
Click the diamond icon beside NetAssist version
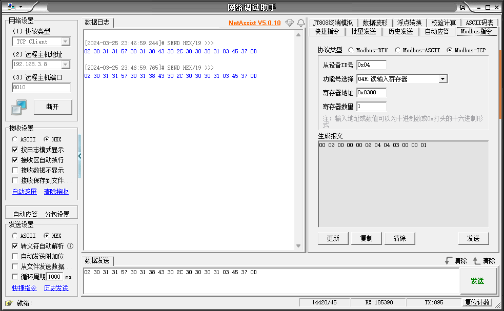tap(289, 23)
